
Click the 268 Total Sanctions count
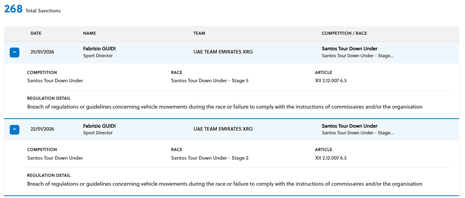tap(13, 9)
